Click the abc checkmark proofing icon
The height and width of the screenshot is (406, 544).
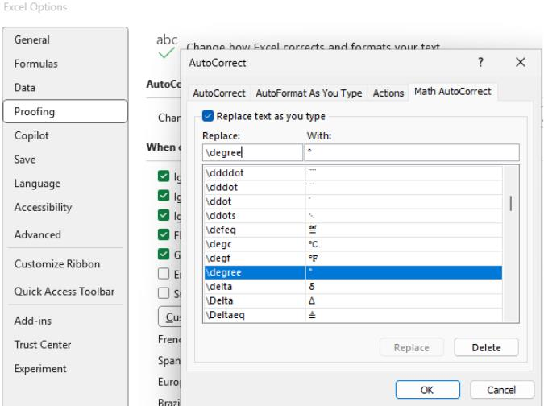167,46
